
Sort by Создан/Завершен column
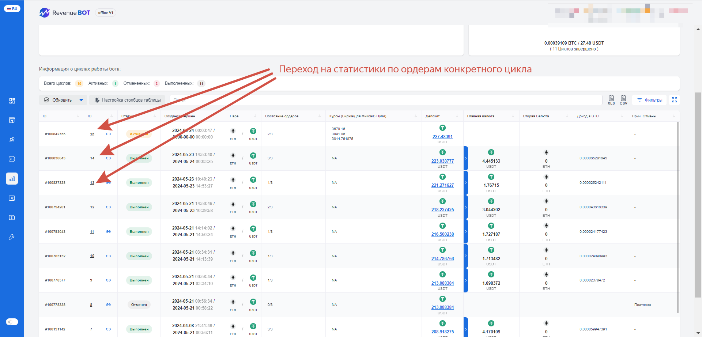tap(193, 116)
